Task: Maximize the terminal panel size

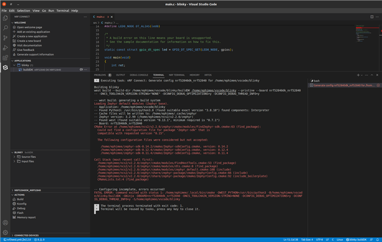Action: [372, 75]
